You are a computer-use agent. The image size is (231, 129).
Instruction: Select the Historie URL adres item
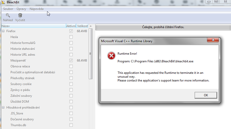coord(23,55)
